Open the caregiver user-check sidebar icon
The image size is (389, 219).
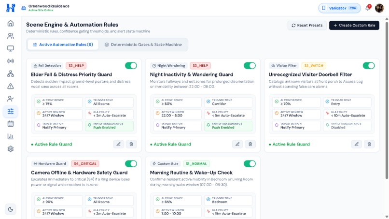11,99
